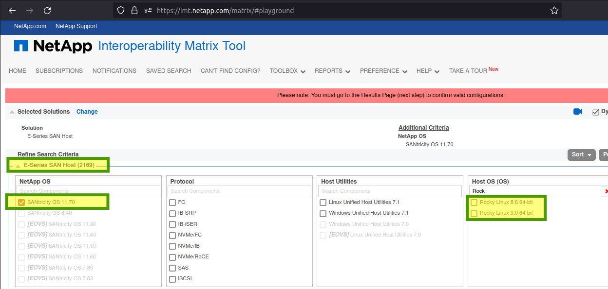Image resolution: width=608 pixels, height=289 pixels.
Task: Follow the NetApp.com link
Action: pos(30,26)
